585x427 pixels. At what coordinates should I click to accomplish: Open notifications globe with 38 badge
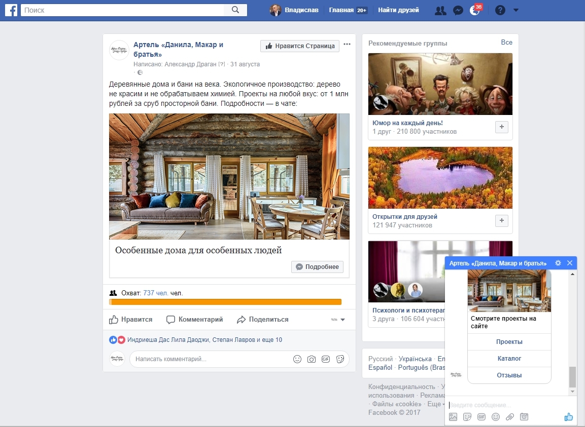click(475, 10)
